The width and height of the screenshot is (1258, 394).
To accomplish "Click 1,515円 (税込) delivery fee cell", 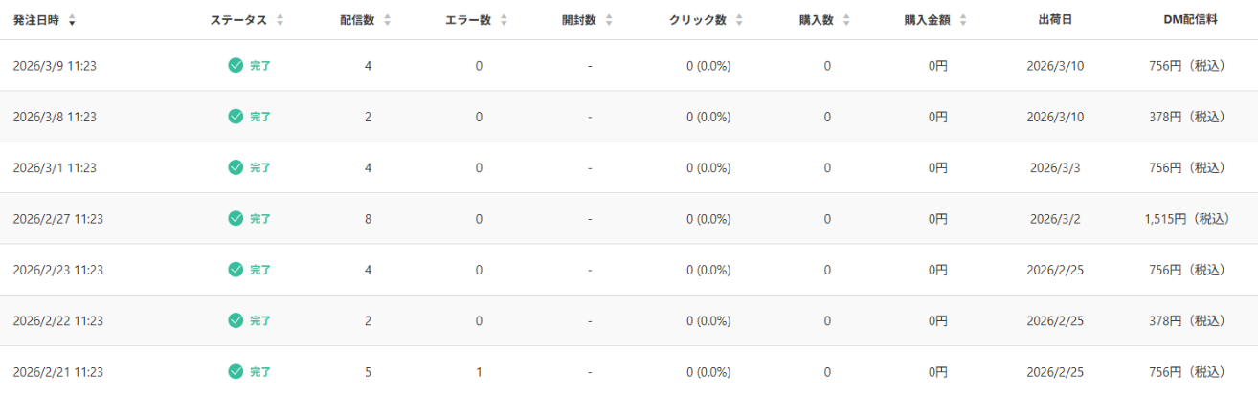I will pos(1186,218).
